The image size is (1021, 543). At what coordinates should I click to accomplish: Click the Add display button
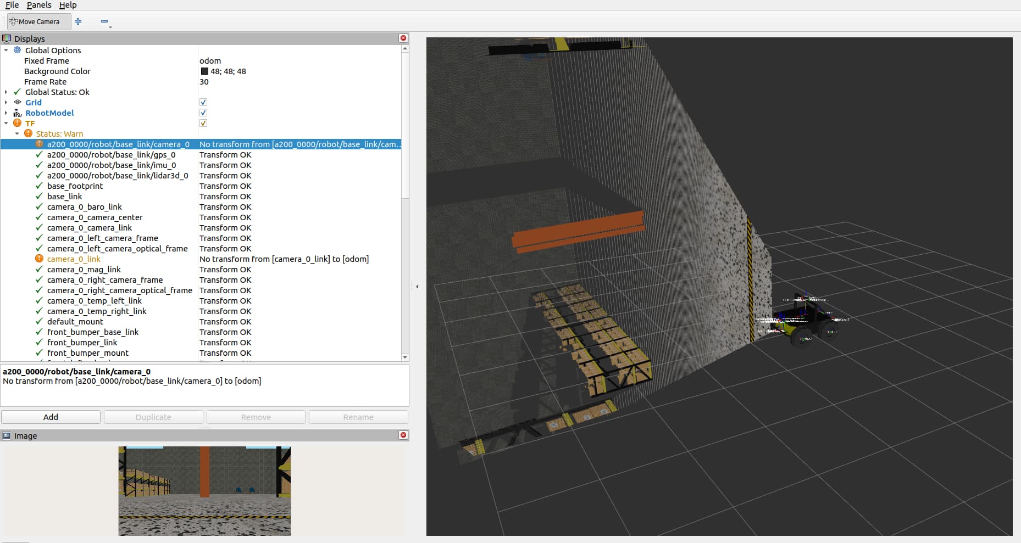point(51,417)
